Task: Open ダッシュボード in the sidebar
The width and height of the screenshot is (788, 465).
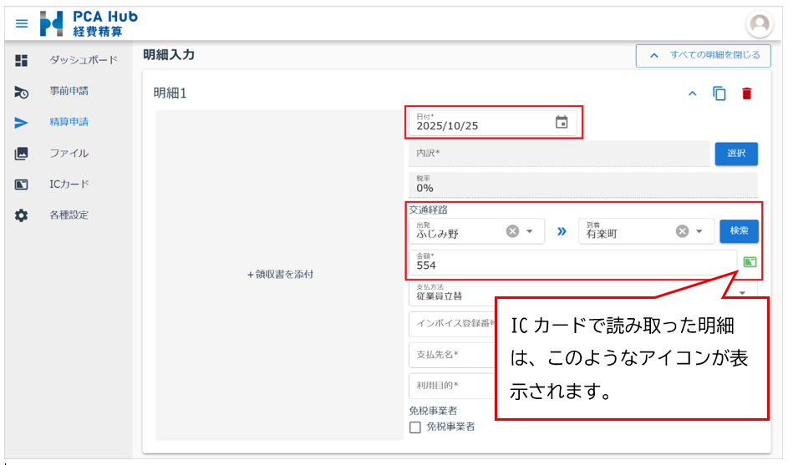Action: (x=83, y=60)
